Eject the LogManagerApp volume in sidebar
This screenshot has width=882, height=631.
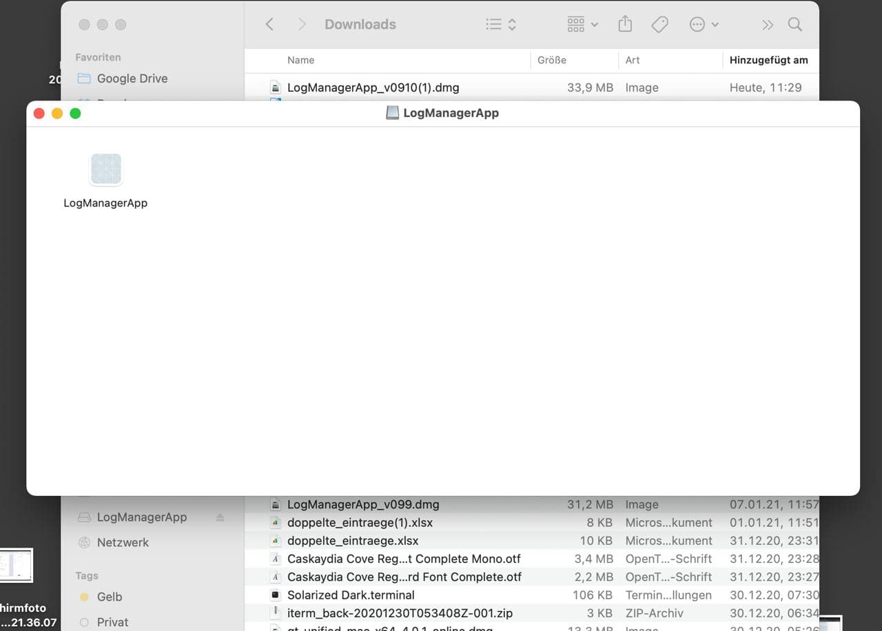(x=220, y=517)
